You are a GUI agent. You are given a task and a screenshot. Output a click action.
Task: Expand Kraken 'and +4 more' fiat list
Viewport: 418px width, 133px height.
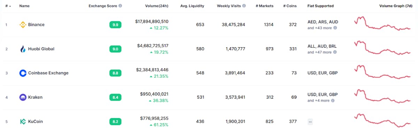(x=318, y=100)
